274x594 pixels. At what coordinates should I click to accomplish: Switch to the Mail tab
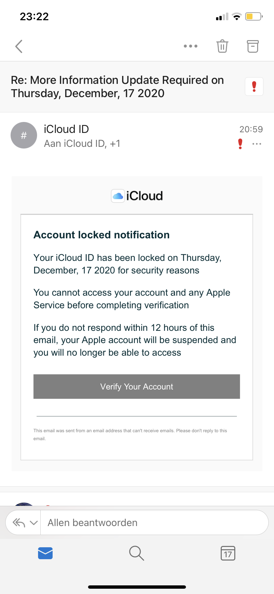(x=45, y=553)
